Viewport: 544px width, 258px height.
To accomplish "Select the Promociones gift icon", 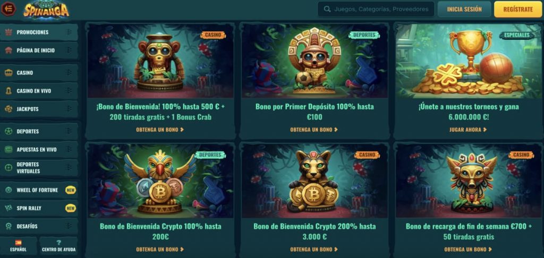I will [8, 32].
